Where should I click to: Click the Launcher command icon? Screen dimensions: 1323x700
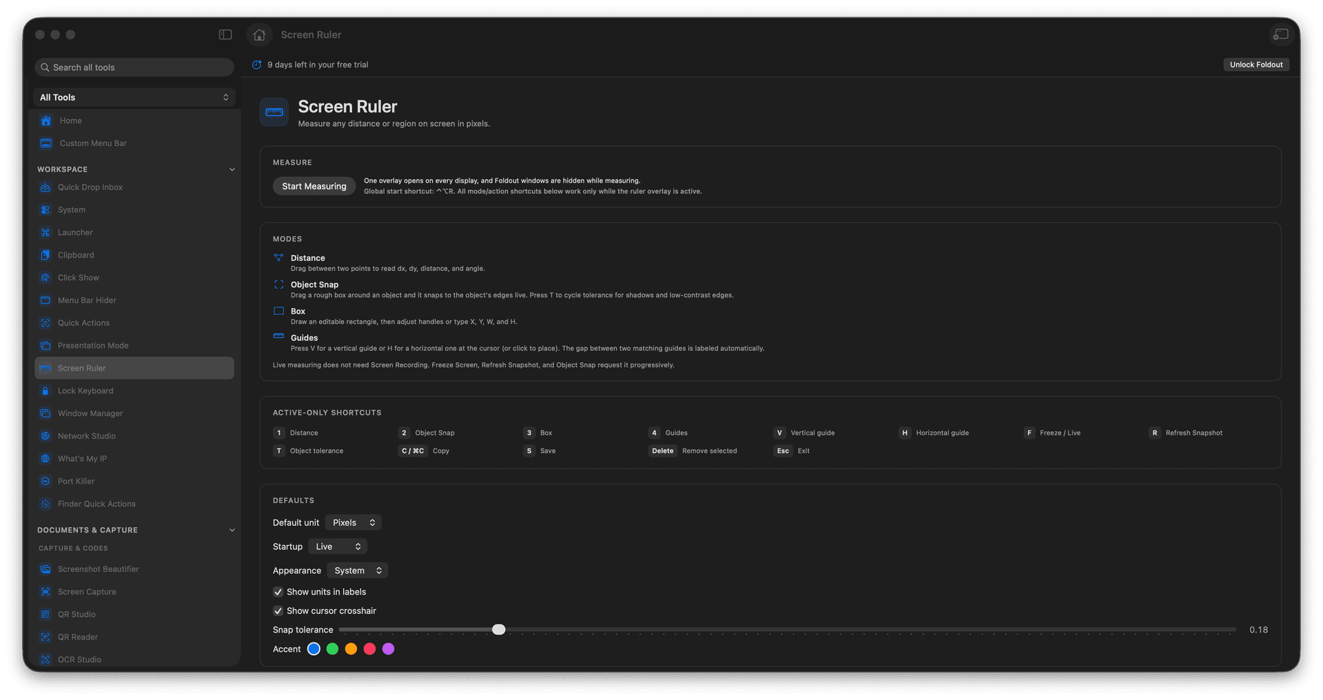45,233
